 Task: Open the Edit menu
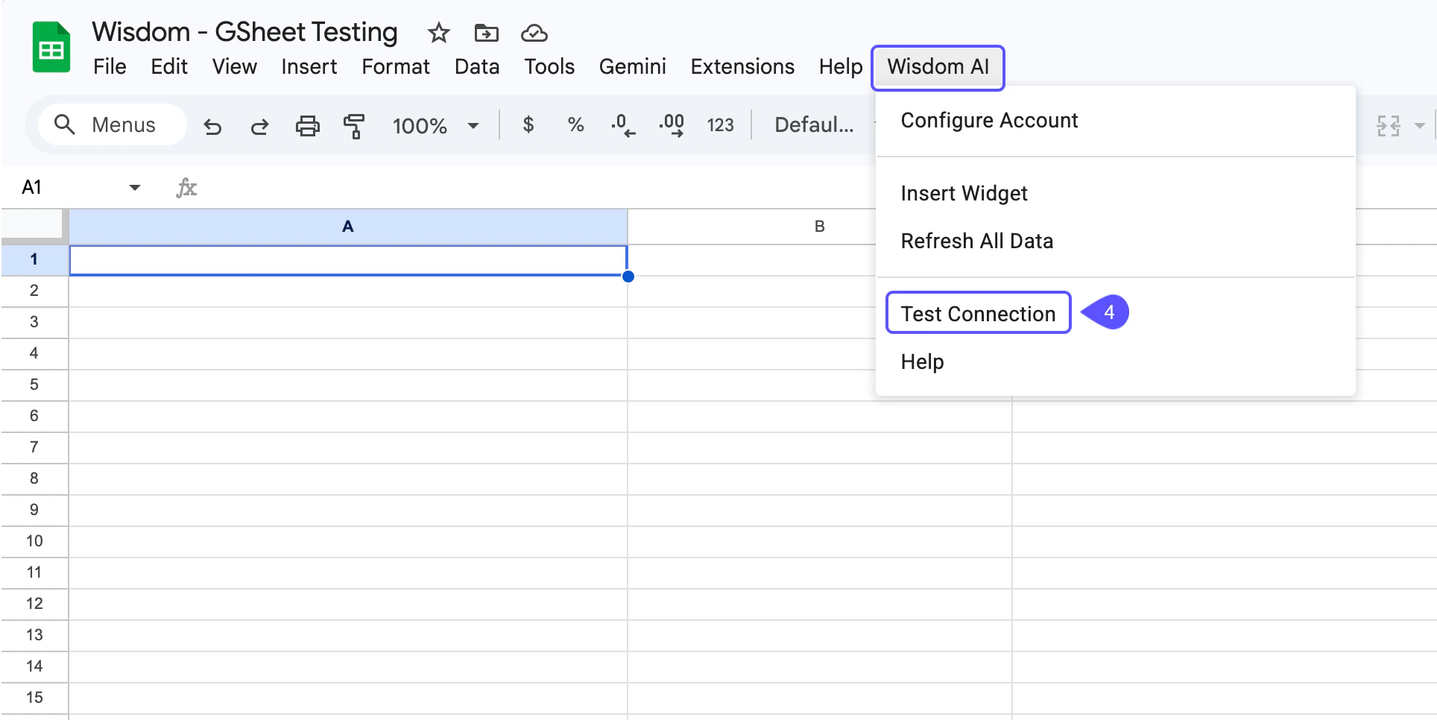click(x=169, y=66)
